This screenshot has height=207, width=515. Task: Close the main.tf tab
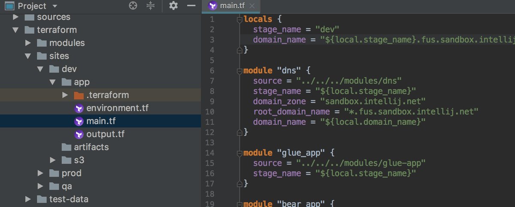pyautogui.click(x=252, y=6)
